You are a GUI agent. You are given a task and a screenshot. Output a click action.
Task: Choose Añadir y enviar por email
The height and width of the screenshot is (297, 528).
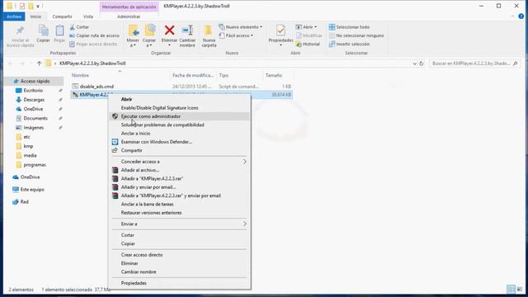click(180, 187)
